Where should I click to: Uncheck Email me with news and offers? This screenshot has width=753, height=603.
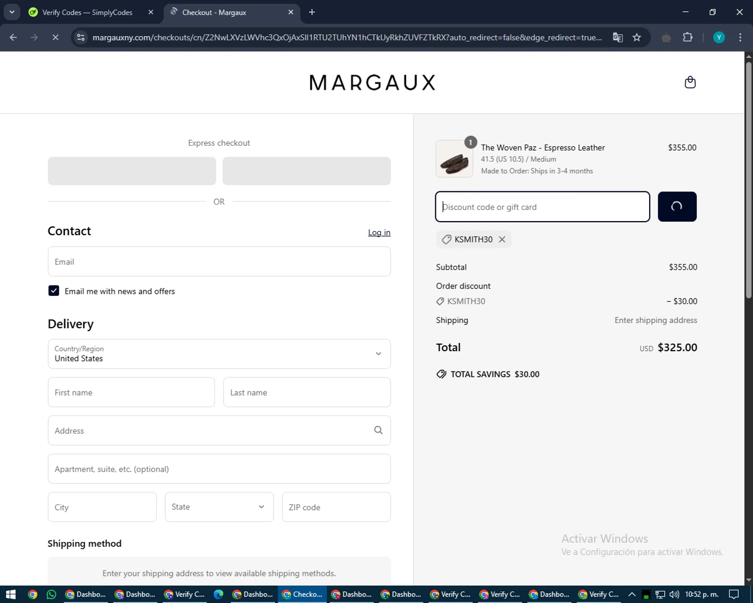(54, 291)
